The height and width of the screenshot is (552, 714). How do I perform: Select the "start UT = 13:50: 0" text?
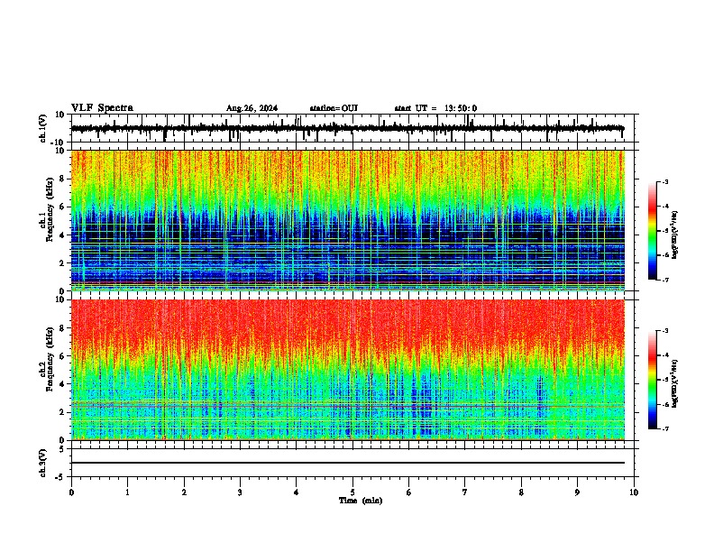(x=435, y=108)
